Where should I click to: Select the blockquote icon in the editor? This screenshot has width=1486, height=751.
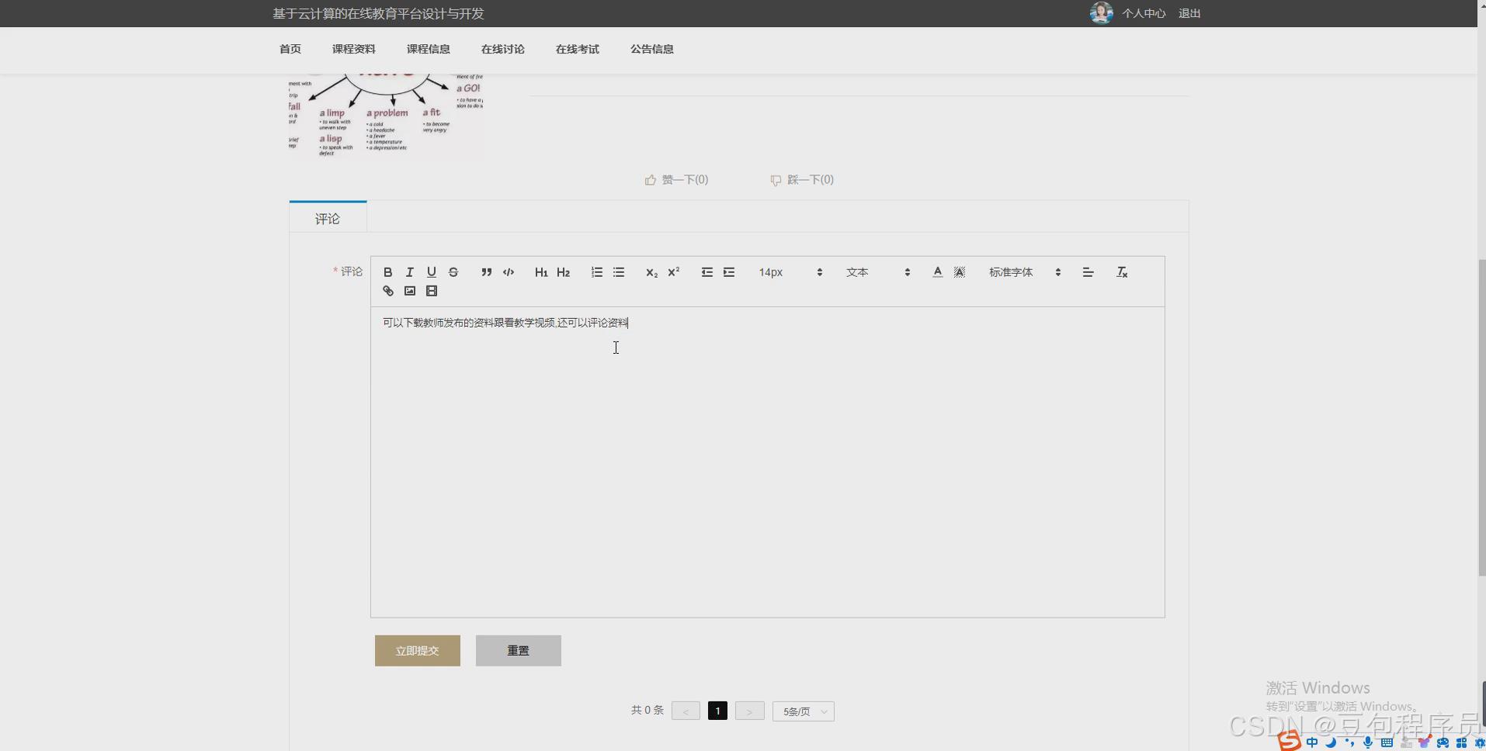(x=486, y=272)
